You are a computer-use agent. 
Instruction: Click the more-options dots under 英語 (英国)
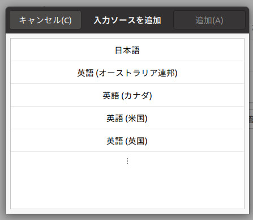click(x=127, y=161)
